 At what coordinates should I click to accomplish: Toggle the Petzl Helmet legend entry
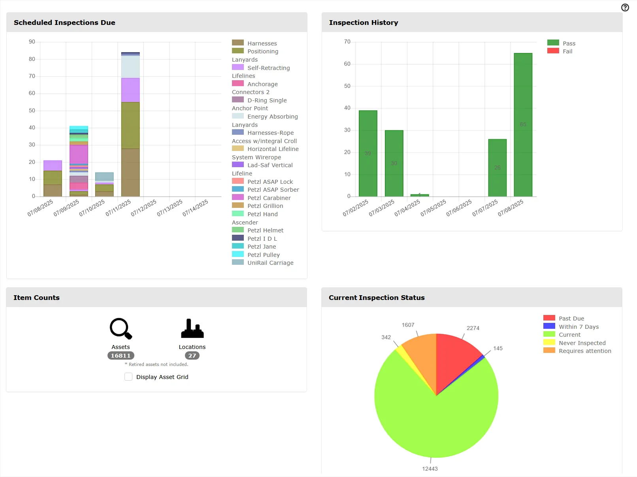(x=258, y=230)
